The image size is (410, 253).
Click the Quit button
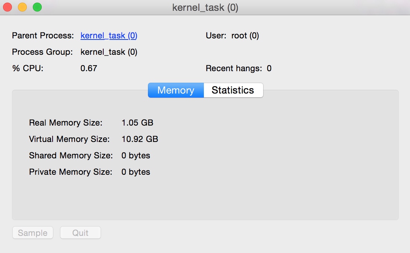80,233
